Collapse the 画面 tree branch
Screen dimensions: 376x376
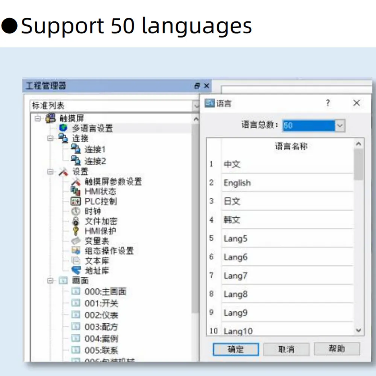tap(50, 280)
